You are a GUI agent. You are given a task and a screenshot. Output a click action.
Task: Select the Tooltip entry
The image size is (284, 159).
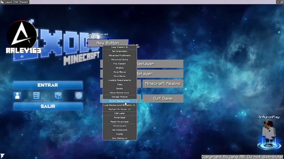[x=120, y=134]
